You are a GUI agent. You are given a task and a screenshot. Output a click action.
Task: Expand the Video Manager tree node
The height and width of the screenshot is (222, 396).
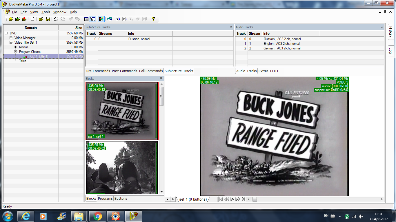[x=11, y=38]
